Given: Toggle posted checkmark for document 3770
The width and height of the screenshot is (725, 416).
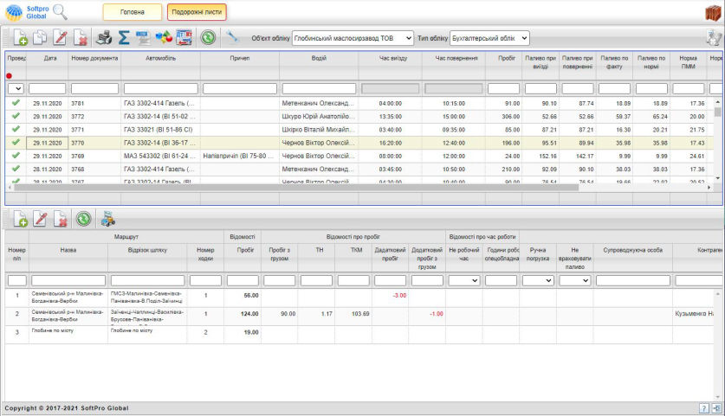Looking at the screenshot, I should tap(16, 142).
